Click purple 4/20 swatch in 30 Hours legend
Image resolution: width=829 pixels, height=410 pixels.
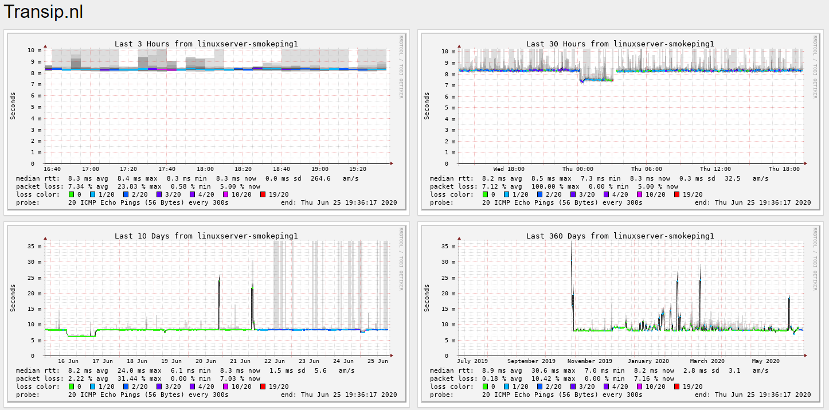coord(607,194)
